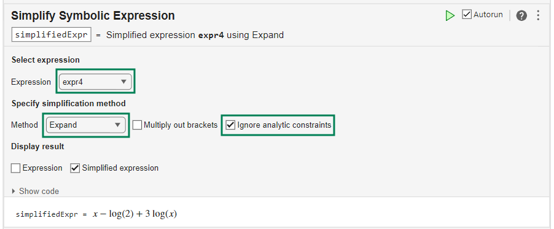The width and height of the screenshot is (554, 229).
Task: Click the Simplified expression label text
Action: (120, 168)
